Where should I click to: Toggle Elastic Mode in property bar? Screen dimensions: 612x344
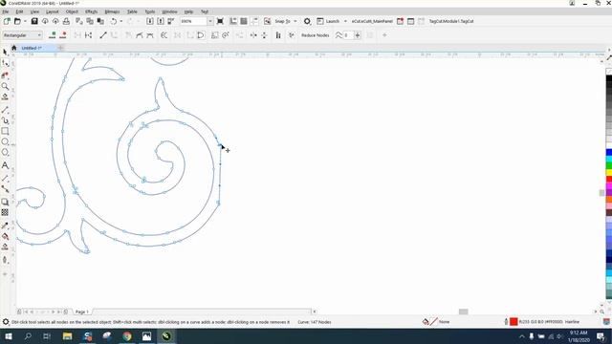click(x=278, y=35)
